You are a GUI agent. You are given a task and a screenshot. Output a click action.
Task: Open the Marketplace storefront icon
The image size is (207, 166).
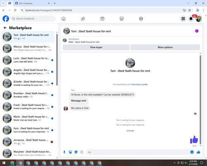[122, 19]
